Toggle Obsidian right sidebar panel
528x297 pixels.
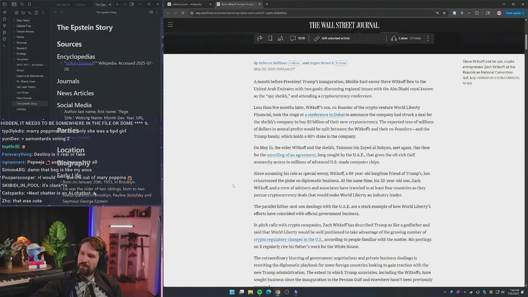coord(132,5)
